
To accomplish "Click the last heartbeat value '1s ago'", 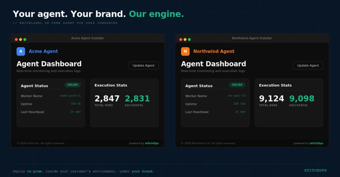I will [x=240, y=112].
